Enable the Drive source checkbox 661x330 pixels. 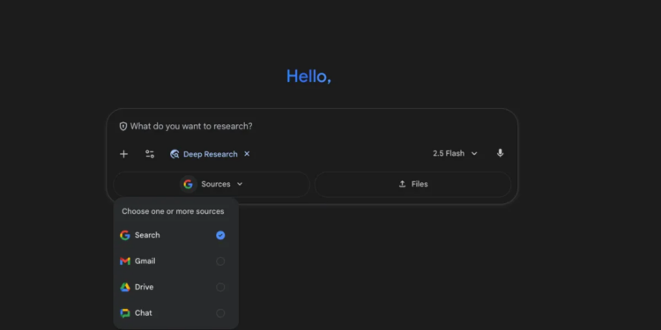tap(220, 287)
